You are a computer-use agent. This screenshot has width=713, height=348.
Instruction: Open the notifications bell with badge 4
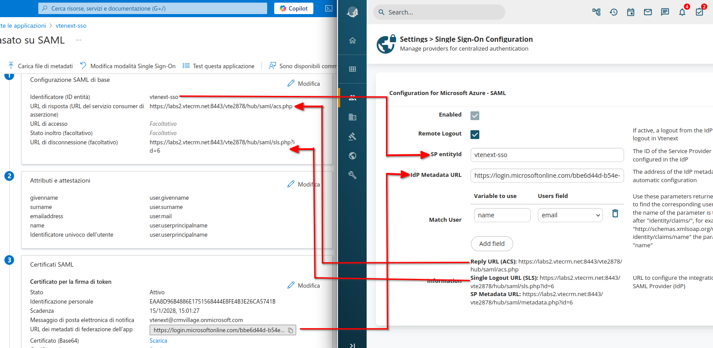682,12
